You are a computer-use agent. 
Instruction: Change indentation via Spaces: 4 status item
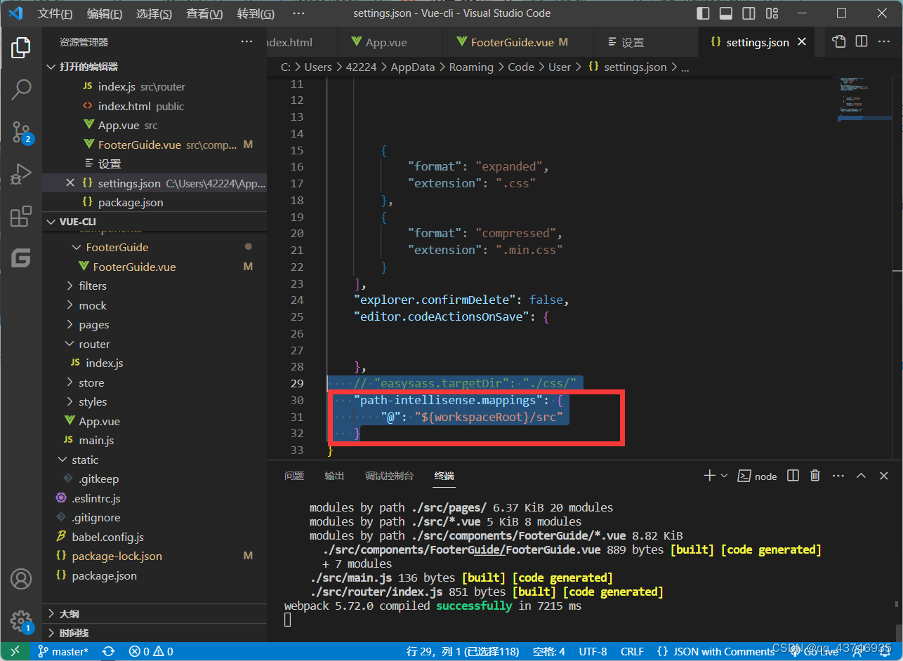point(549,651)
